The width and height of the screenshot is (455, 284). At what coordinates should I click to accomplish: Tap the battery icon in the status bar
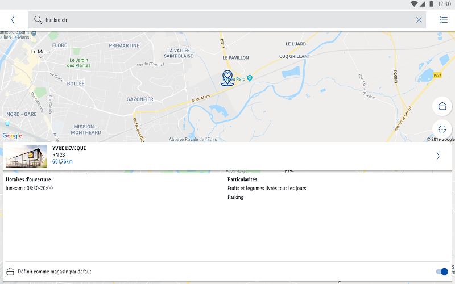click(432, 4)
